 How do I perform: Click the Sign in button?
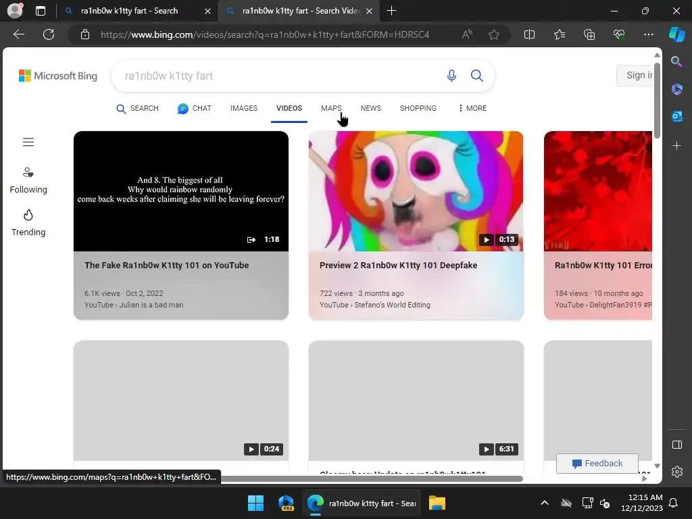pos(635,76)
